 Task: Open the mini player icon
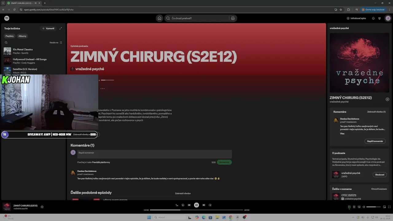384,207
